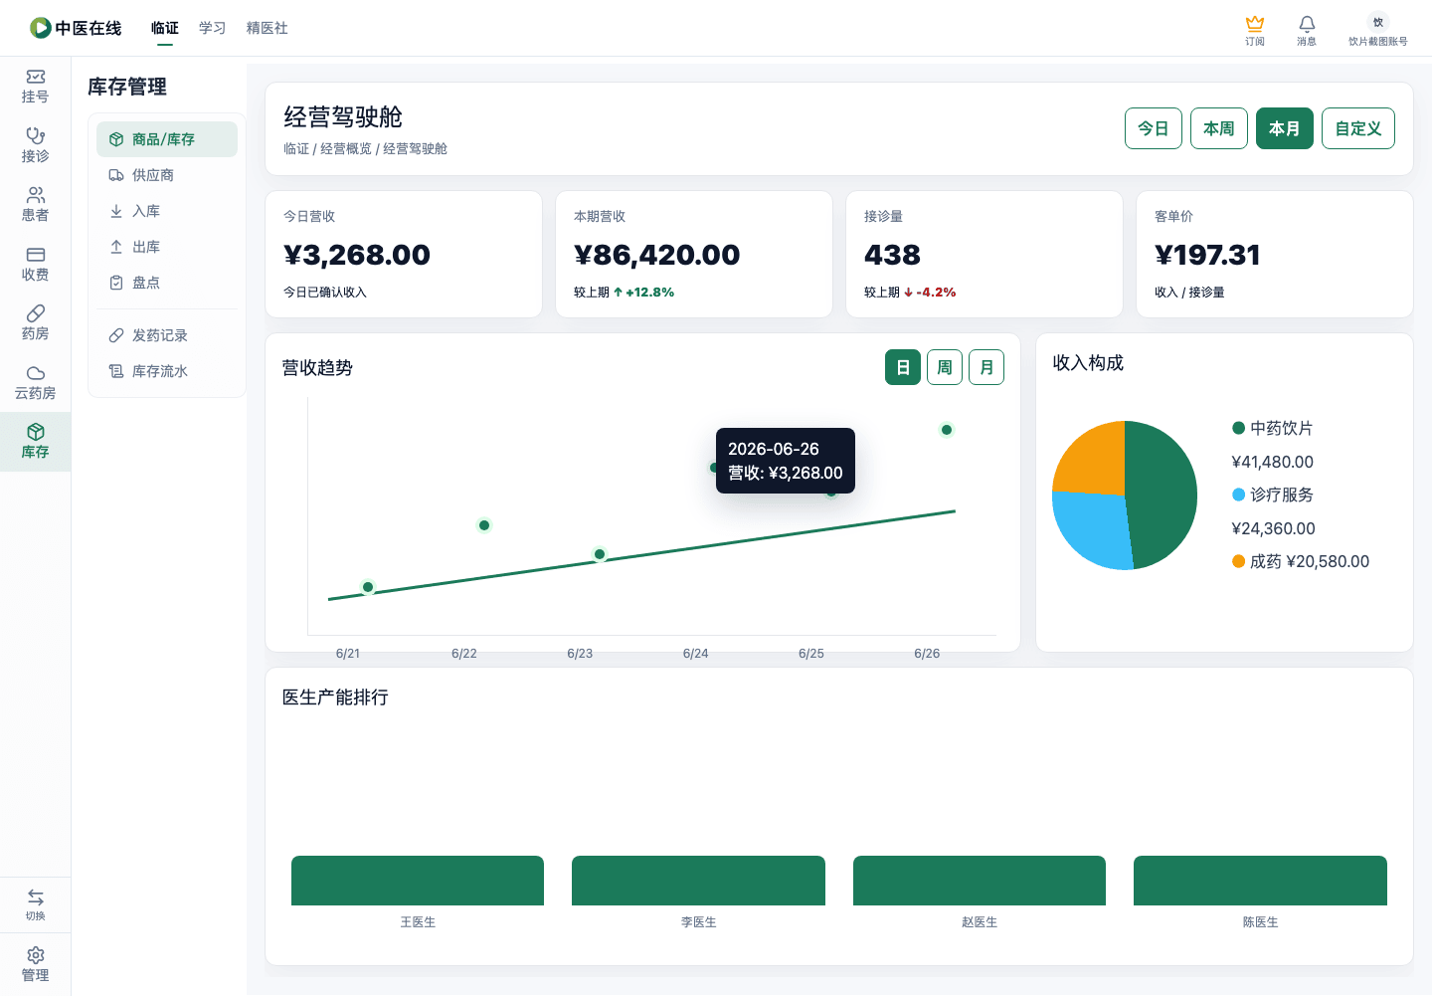The image size is (1432, 996).
Task: Select 供应商 in inventory menu
Action: click(x=167, y=175)
